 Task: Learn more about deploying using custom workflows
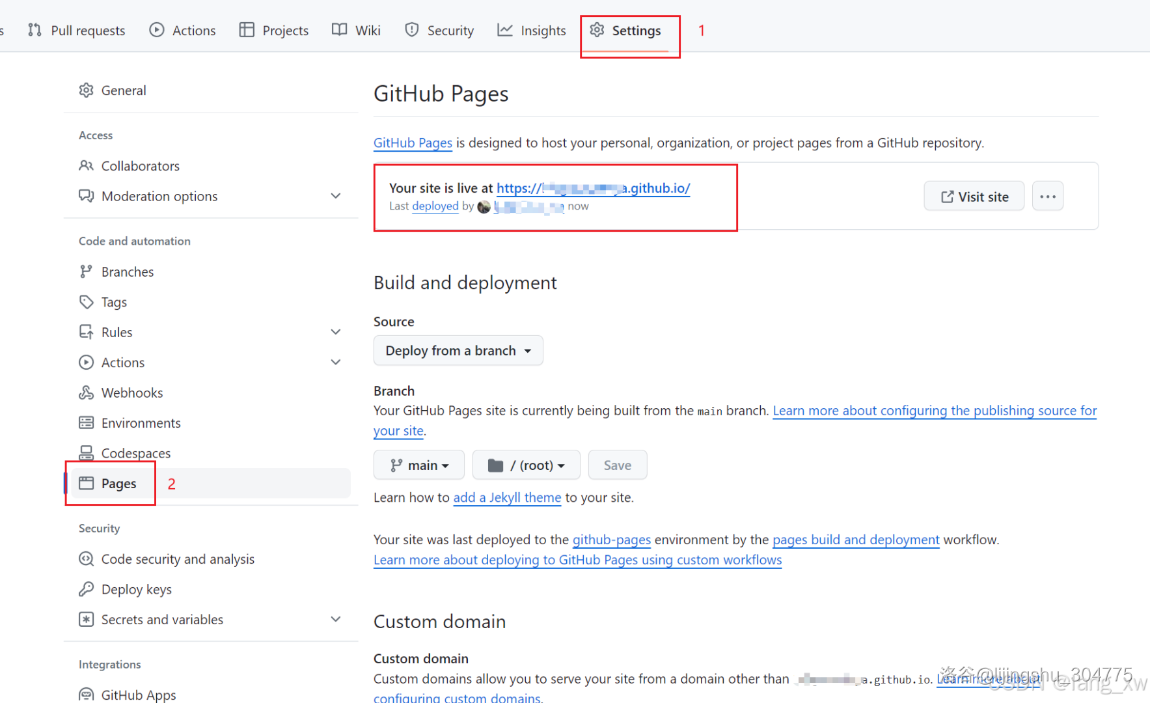[578, 560]
